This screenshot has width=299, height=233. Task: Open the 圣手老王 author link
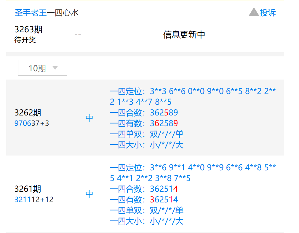pyautogui.click(x=31, y=13)
